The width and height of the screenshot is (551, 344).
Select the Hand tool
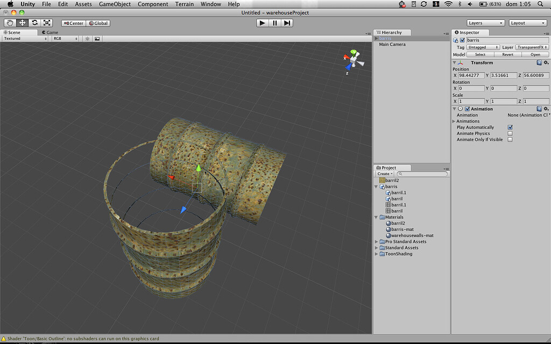tap(10, 23)
